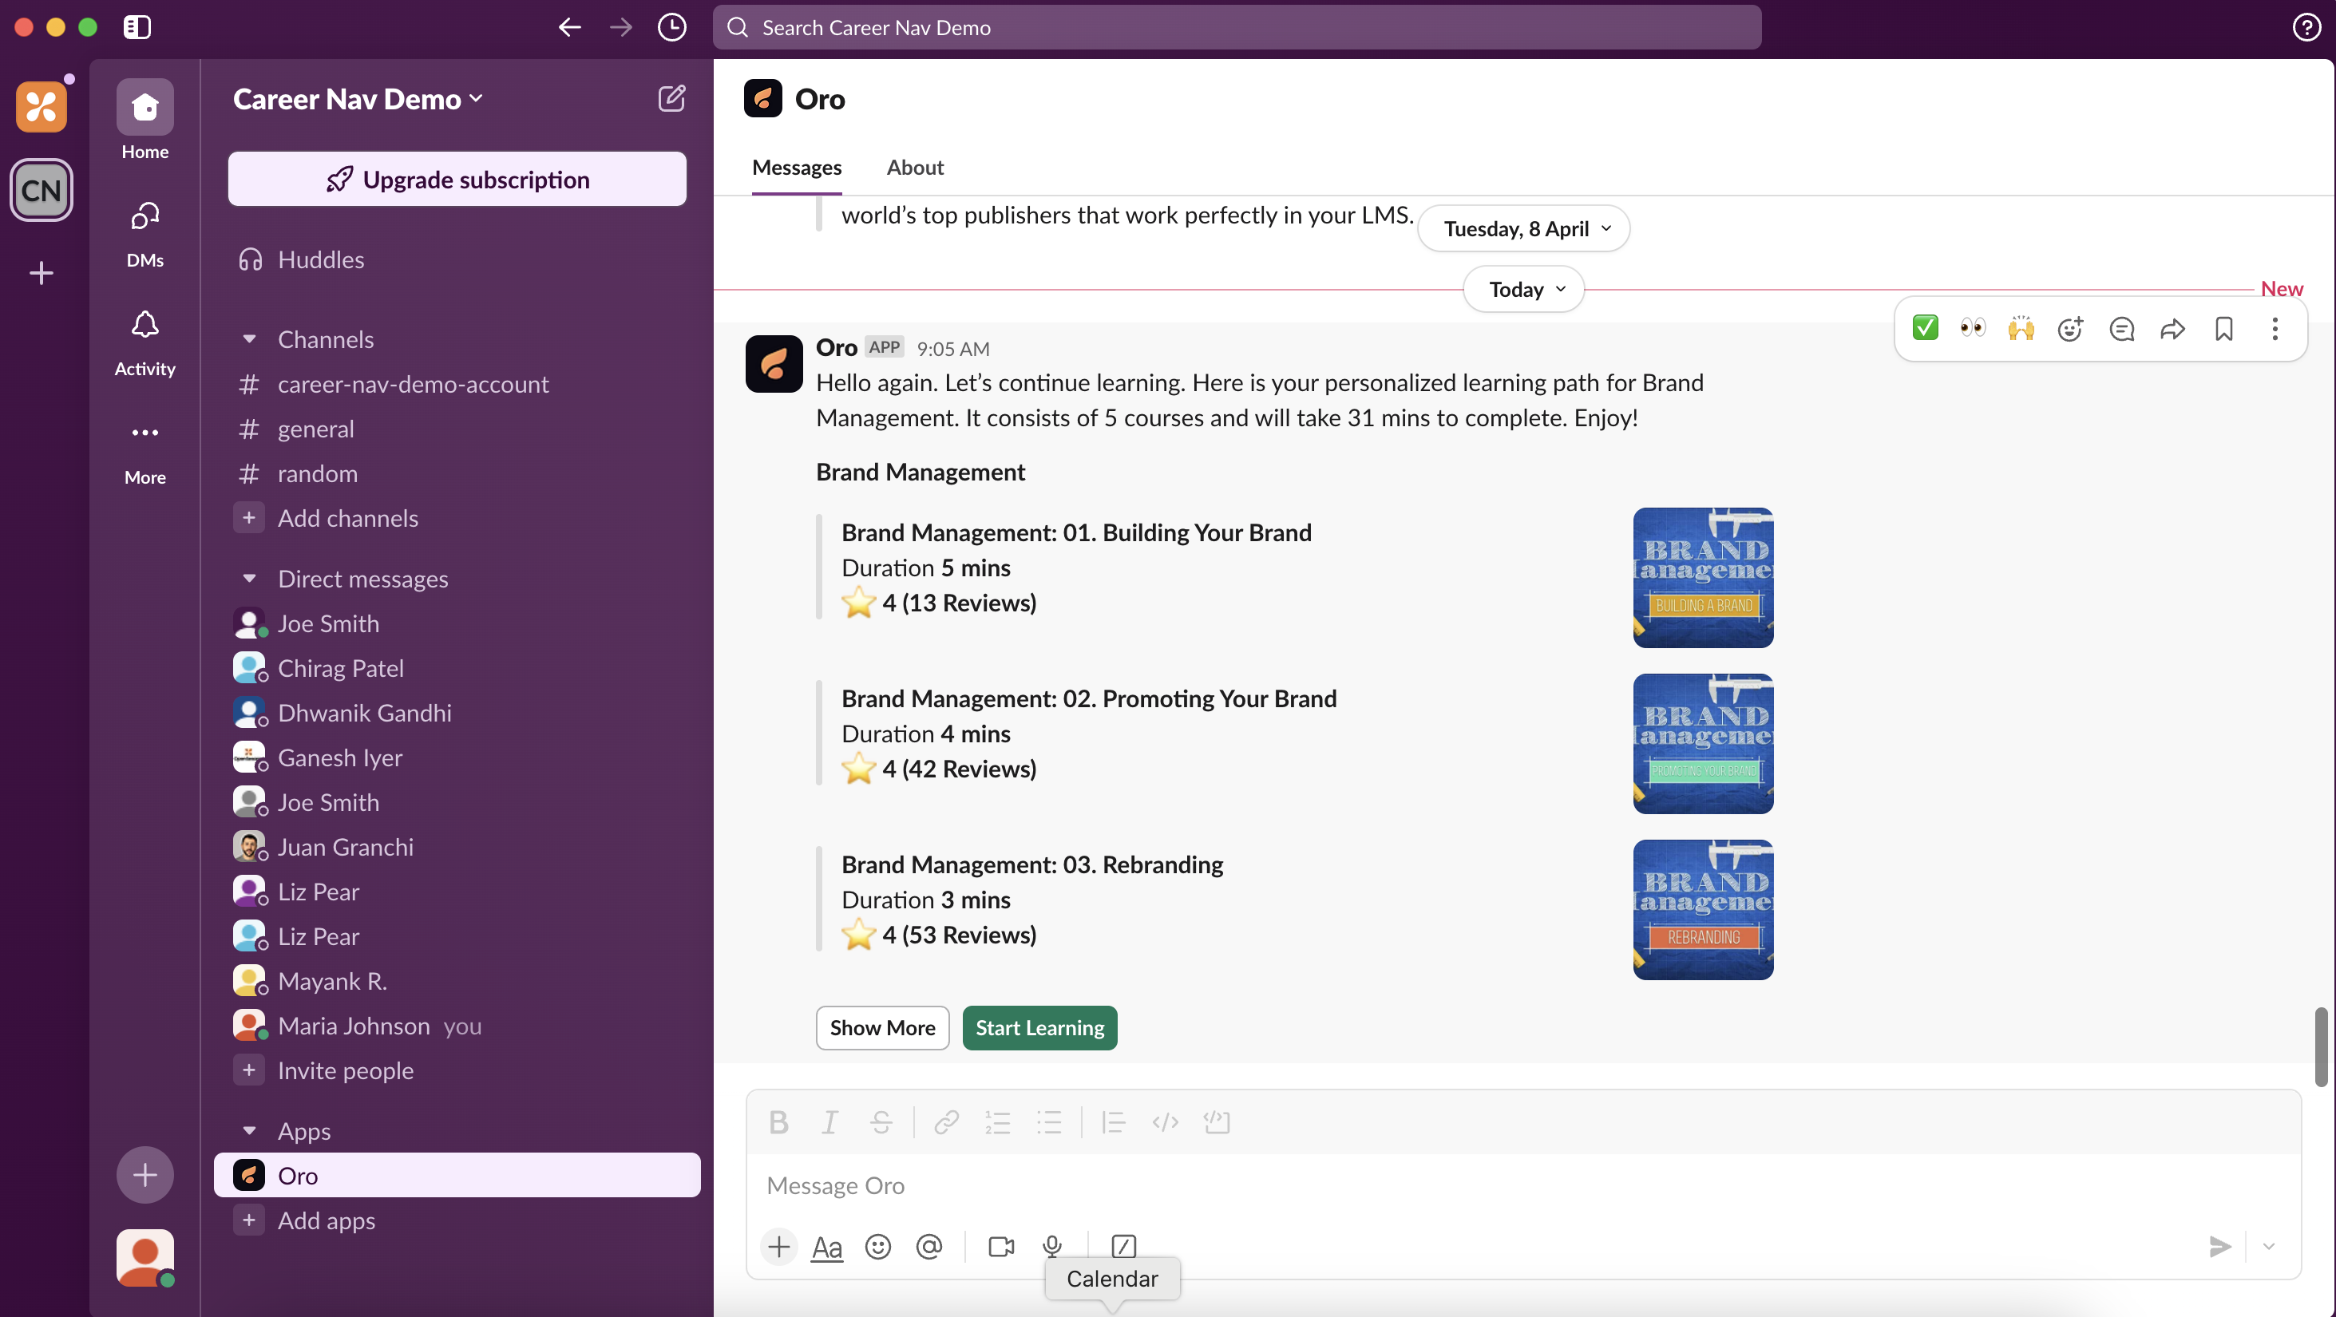Insert an ordered list
2336x1317 pixels.
pyautogui.click(x=997, y=1122)
